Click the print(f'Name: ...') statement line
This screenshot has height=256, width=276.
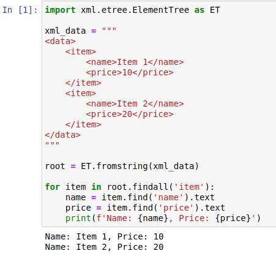(163, 218)
